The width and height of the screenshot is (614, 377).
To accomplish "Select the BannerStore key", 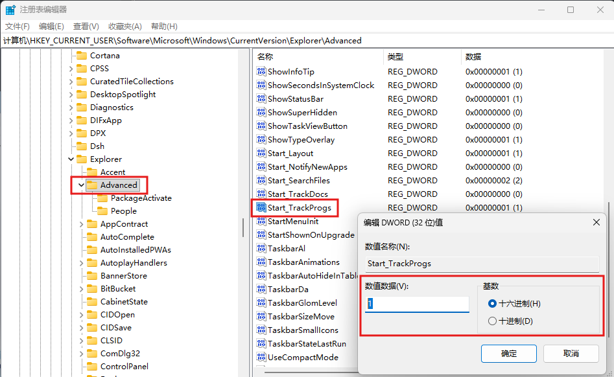I will (x=124, y=276).
